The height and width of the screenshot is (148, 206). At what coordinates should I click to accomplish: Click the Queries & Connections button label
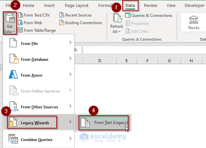click(x=152, y=16)
